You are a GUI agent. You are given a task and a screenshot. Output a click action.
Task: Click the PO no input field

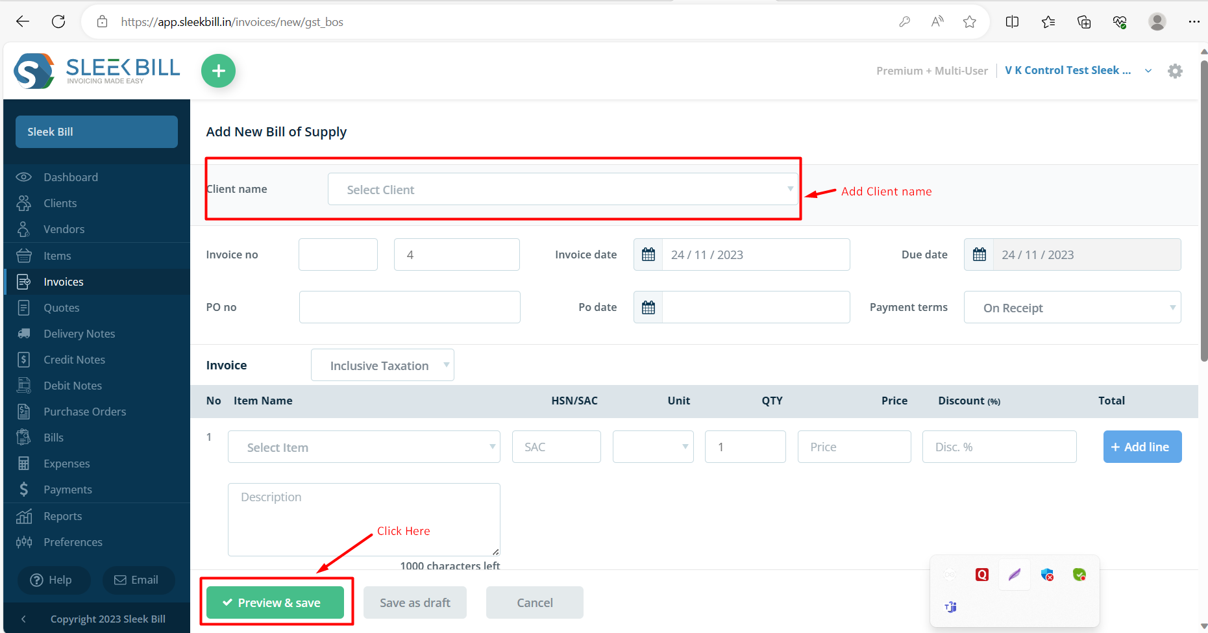pyautogui.click(x=410, y=307)
